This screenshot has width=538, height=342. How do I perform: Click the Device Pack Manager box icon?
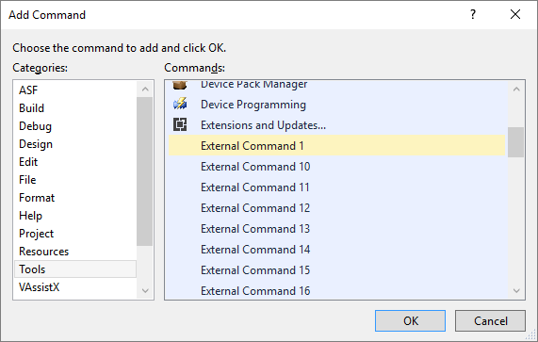click(x=180, y=85)
